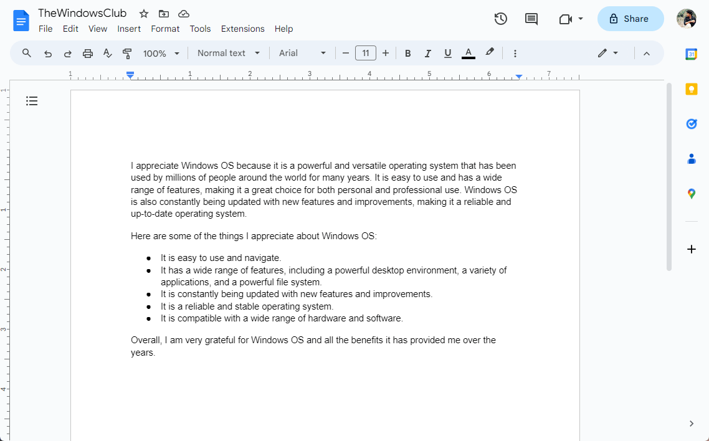Click the bullet about hardware and software
Screen dimensions: 709x441
click(282, 318)
